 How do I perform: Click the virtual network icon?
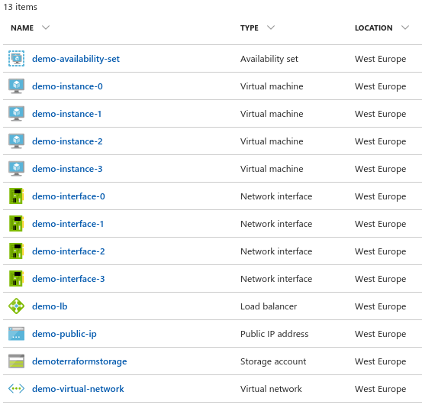point(17,389)
